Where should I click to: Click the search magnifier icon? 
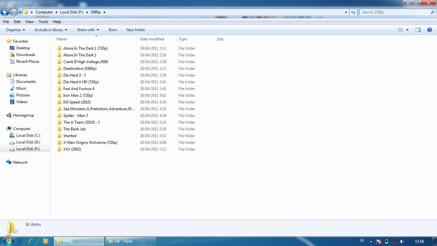pos(433,12)
